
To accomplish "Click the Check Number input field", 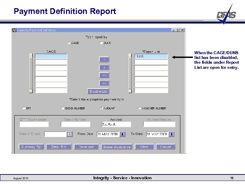I will (76, 124).
